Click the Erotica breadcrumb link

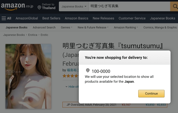33,35
